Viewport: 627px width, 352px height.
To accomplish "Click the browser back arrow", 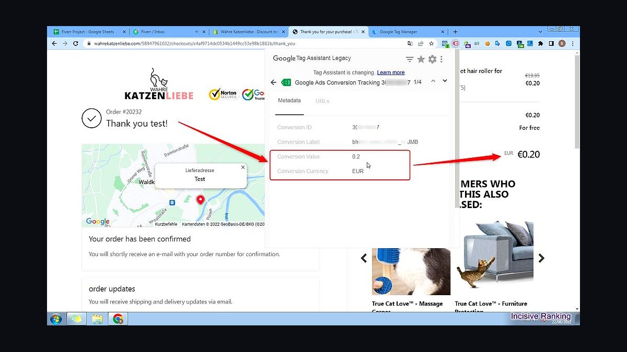I will coord(54,44).
